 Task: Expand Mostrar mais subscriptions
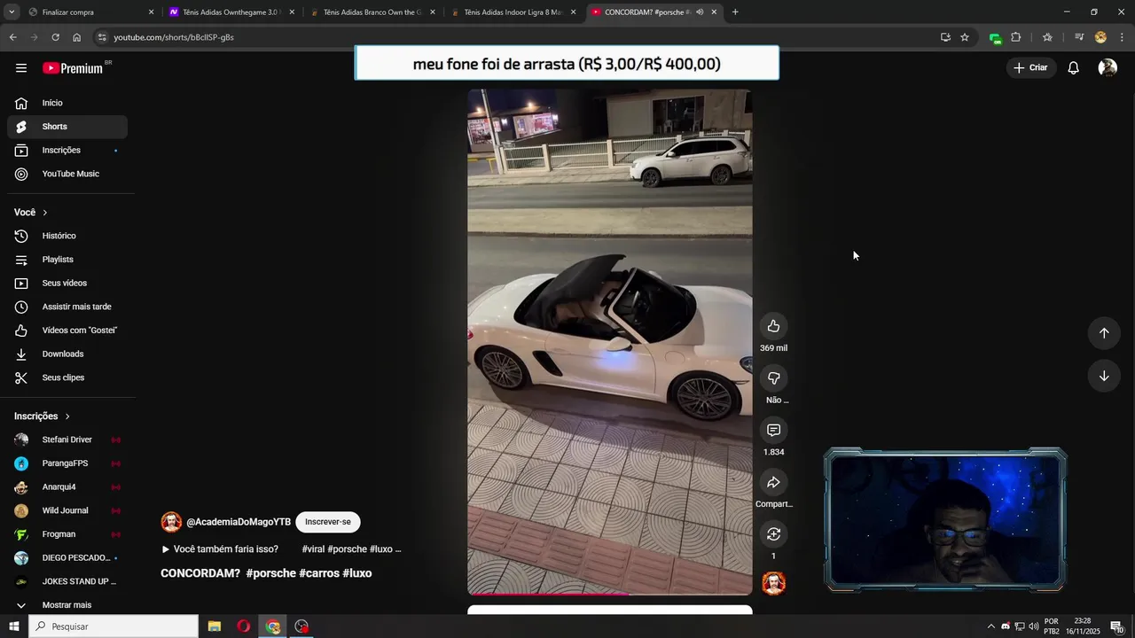(x=67, y=605)
